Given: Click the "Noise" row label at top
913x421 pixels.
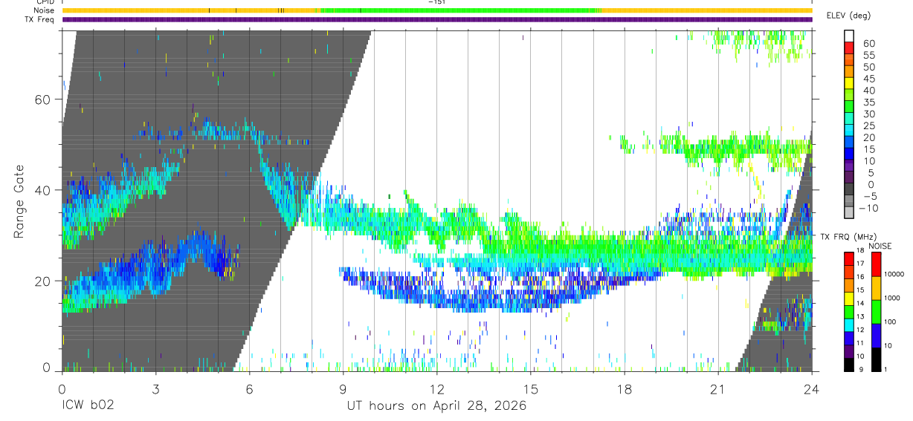Looking at the screenshot, I should click(45, 10).
